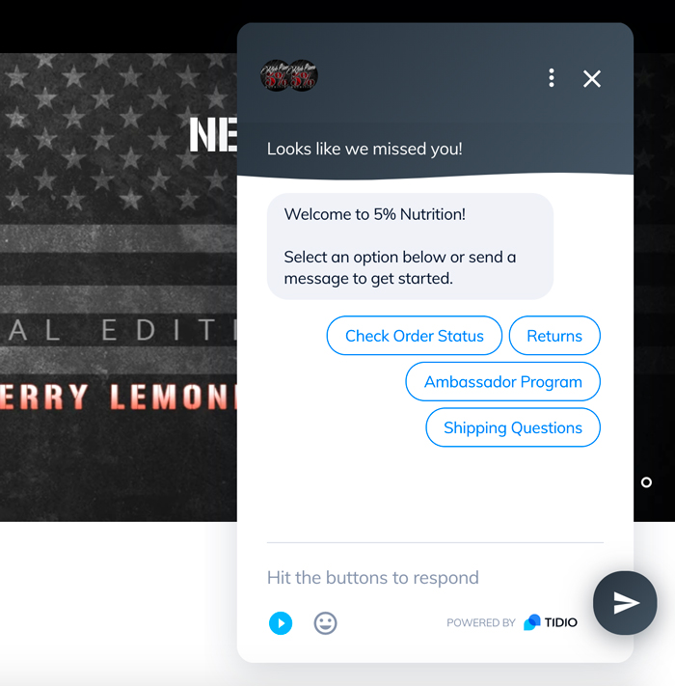Select the Returns quick reply

click(554, 336)
